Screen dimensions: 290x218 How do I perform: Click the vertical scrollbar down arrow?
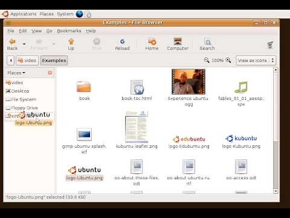(x=275, y=191)
